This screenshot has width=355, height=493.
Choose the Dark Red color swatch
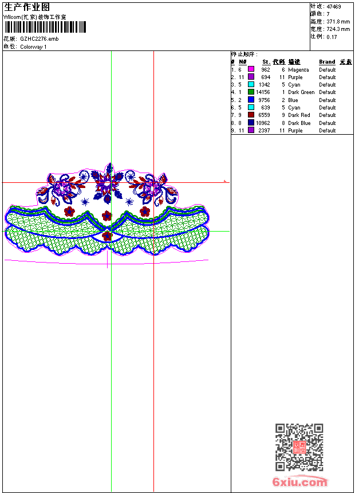pos(251,115)
